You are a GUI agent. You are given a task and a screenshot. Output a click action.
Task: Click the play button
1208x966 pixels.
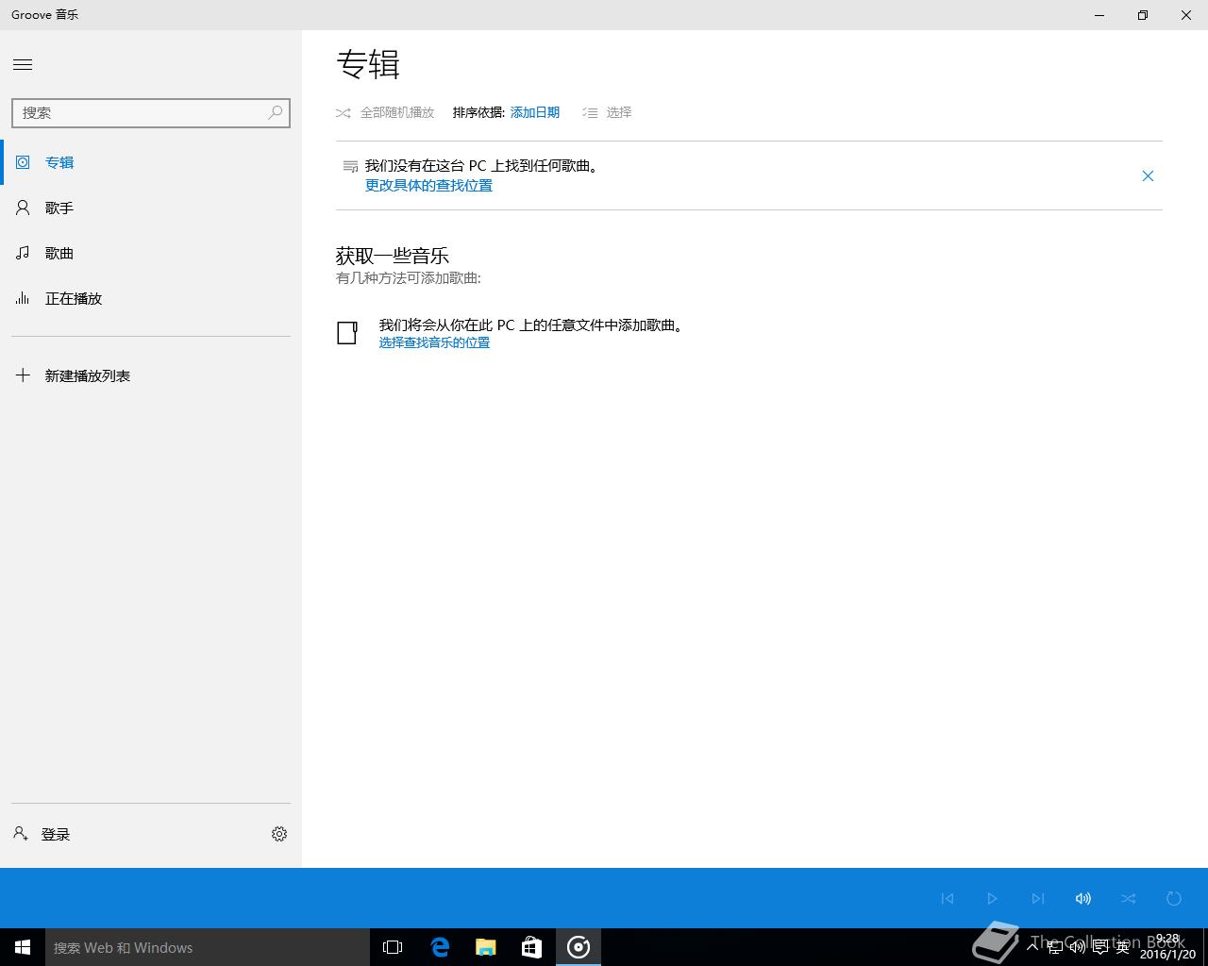point(992,898)
